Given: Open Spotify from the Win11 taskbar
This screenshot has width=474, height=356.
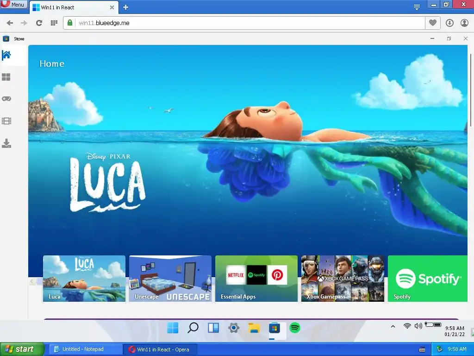Looking at the screenshot, I should coord(295,328).
